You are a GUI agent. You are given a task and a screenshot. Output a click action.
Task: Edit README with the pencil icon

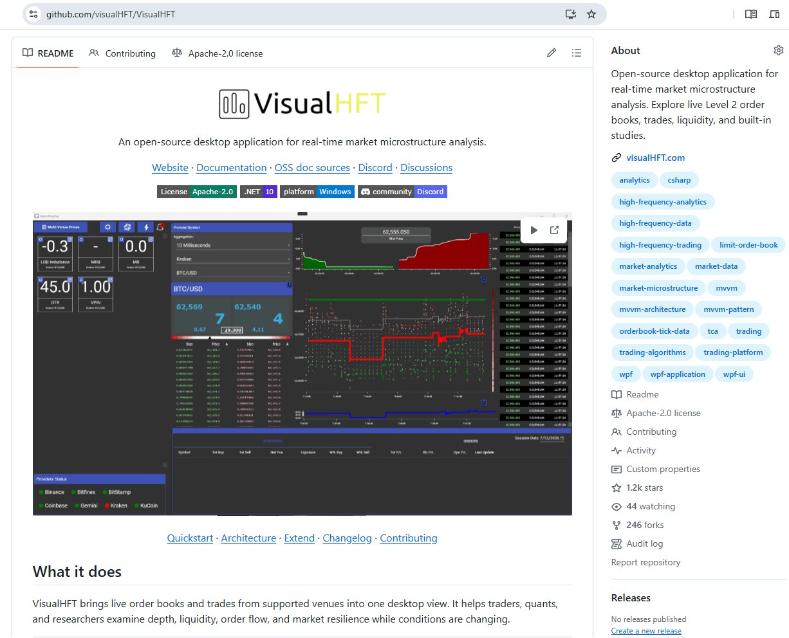click(x=552, y=53)
